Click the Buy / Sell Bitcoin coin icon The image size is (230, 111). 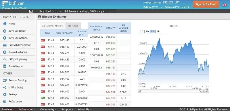5,31
